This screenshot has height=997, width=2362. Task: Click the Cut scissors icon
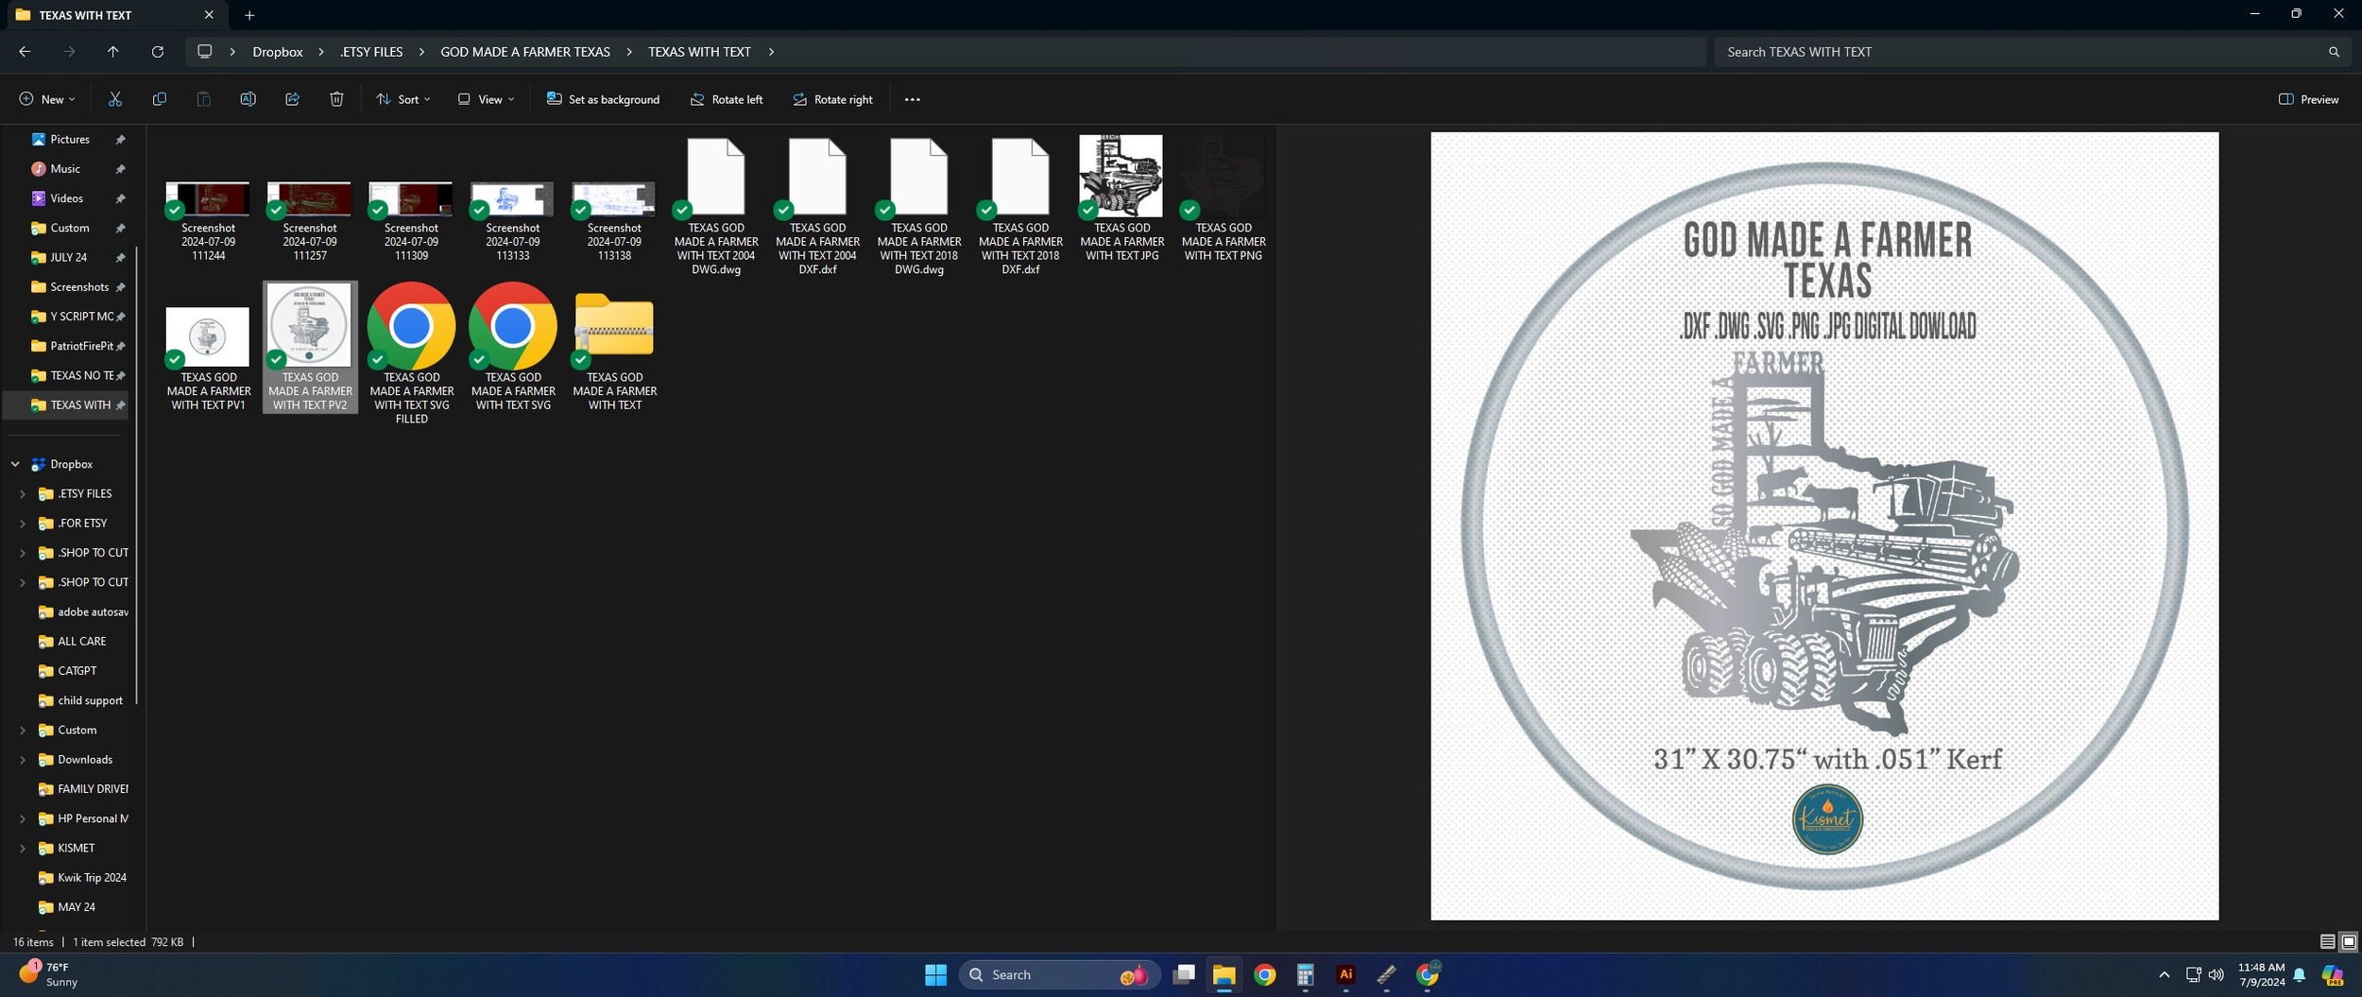(115, 99)
